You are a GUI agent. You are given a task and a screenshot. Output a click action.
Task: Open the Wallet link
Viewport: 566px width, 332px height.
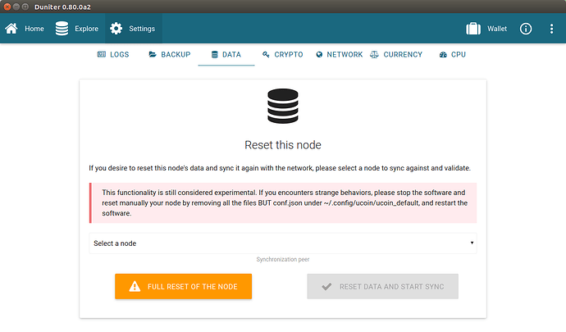point(486,29)
